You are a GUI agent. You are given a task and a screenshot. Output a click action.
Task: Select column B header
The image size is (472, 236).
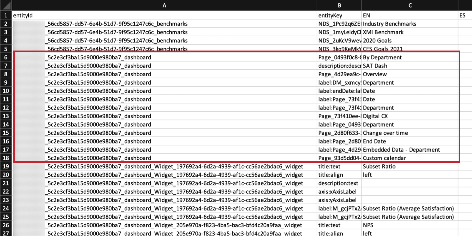point(339,5)
